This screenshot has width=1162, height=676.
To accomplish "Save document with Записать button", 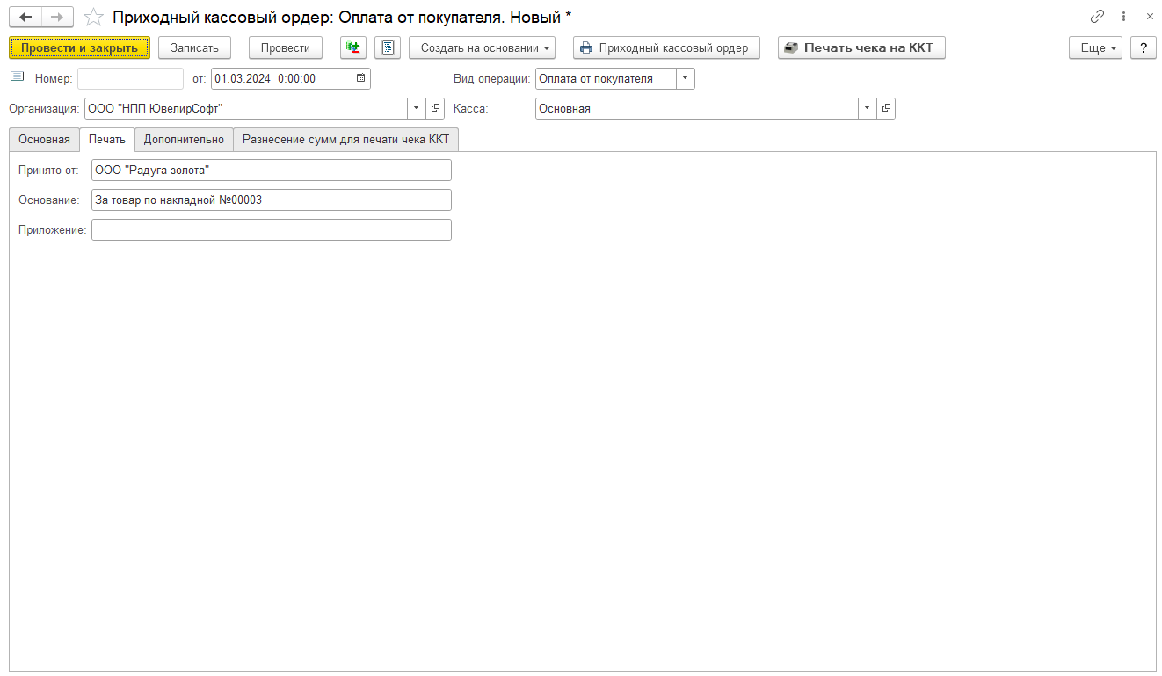I will 194,47.
